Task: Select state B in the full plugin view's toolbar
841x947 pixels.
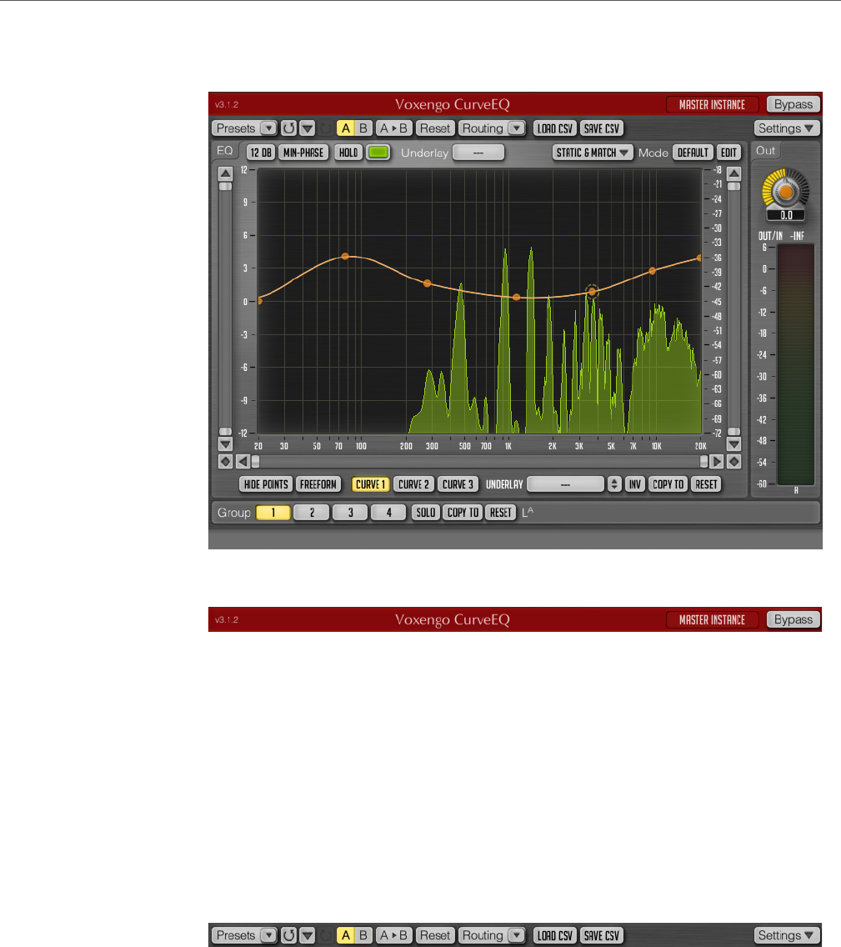Action: (x=363, y=128)
